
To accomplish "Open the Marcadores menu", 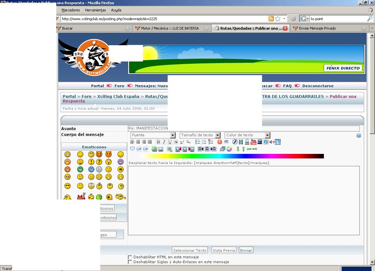I will tap(71, 10).
